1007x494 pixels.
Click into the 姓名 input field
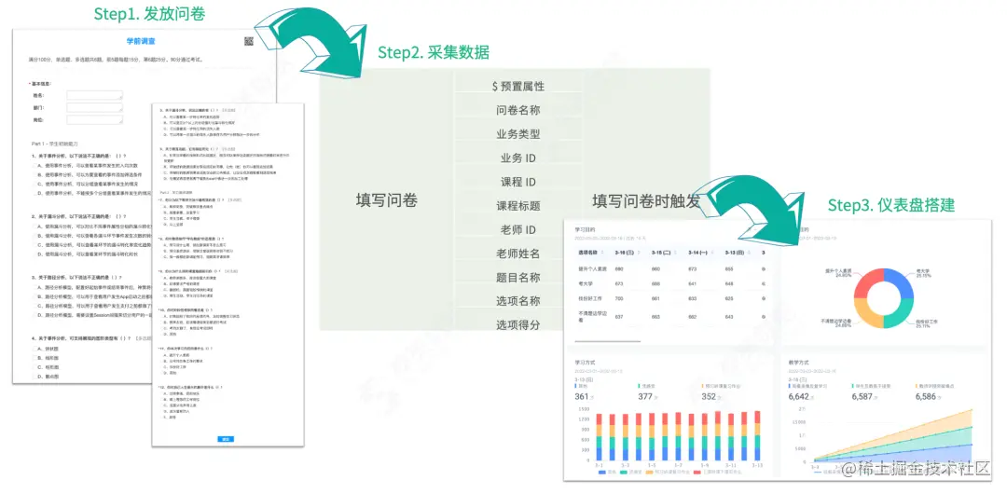pyautogui.click(x=94, y=95)
